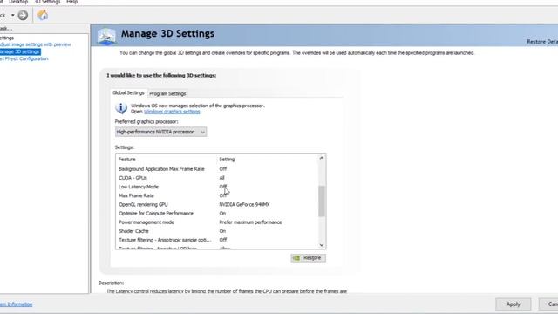This screenshot has height=314, width=558.
Task: Click the forward navigation arrow icon
Action: click(x=23, y=16)
